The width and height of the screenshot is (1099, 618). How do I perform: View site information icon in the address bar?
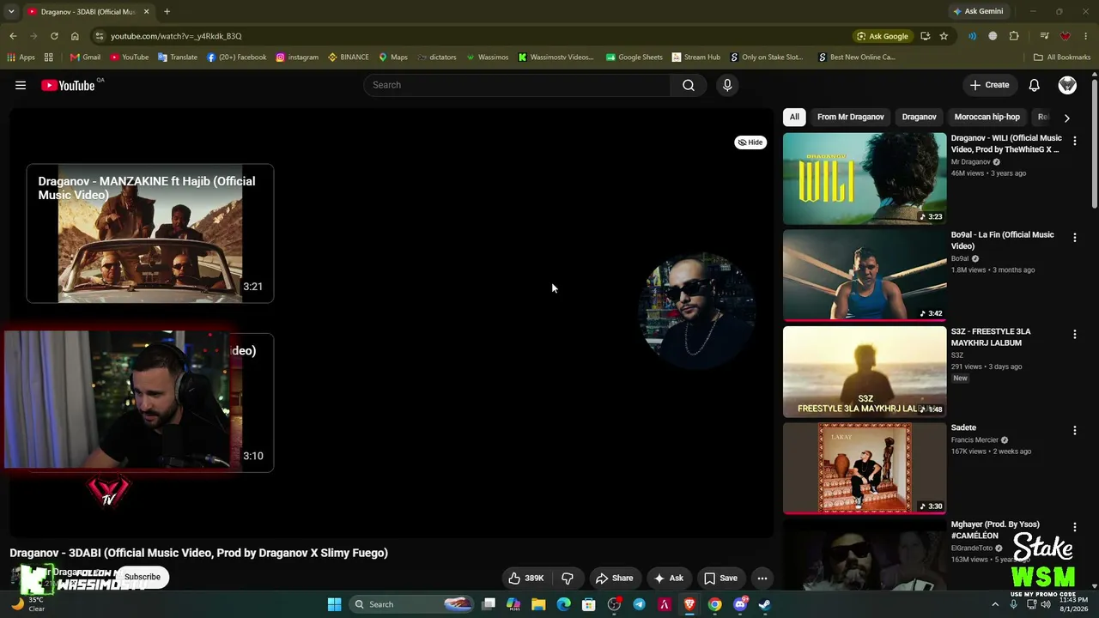[100, 36]
